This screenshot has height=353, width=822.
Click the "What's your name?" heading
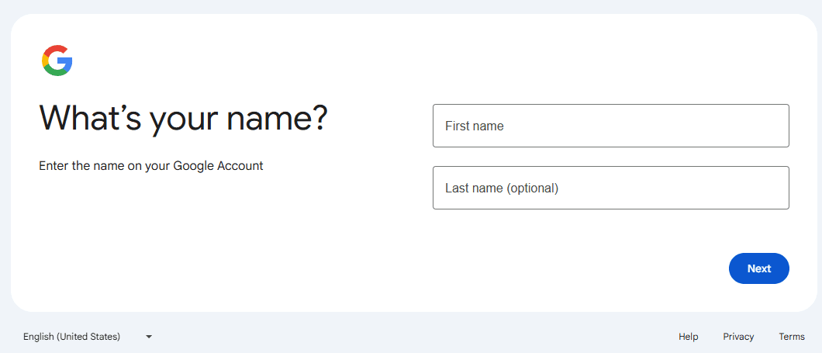pos(183,118)
